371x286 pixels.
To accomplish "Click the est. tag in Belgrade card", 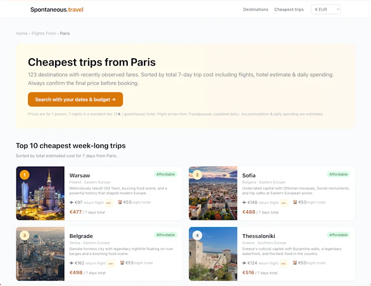I will pyautogui.click(x=111, y=263).
